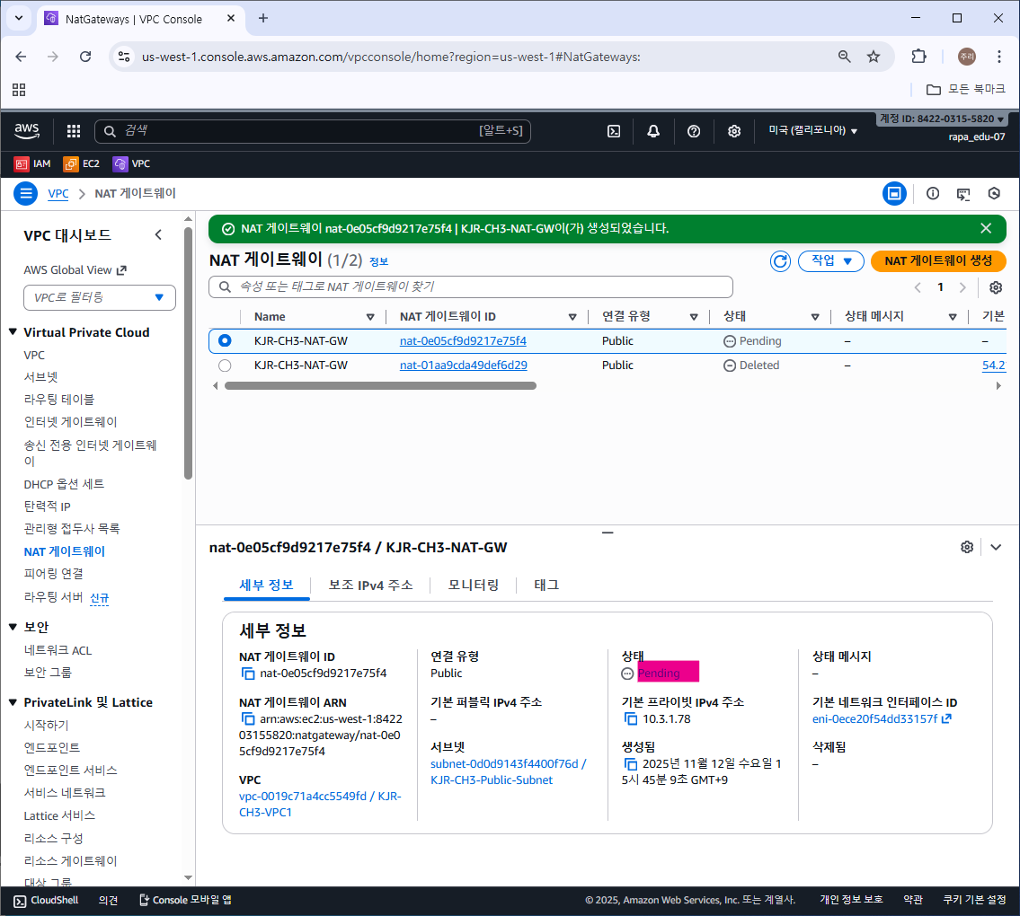Copy the NAT gateway ID
This screenshot has width=1020, height=916.
(x=248, y=674)
